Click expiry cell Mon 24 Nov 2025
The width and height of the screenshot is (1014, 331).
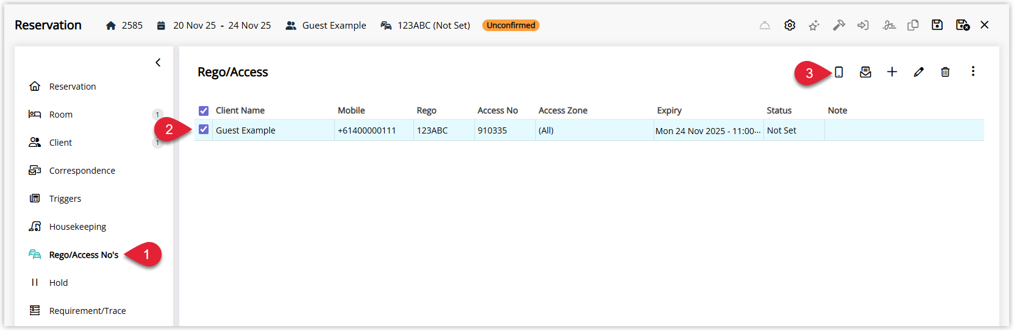[x=708, y=130]
